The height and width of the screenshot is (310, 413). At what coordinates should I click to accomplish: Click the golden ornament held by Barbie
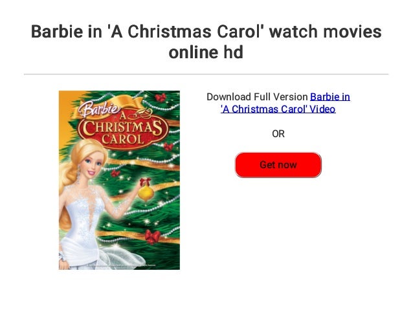coord(146,194)
